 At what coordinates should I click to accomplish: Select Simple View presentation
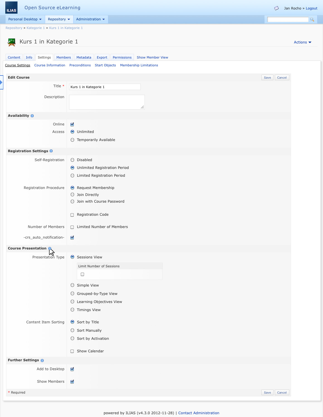[x=72, y=285]
